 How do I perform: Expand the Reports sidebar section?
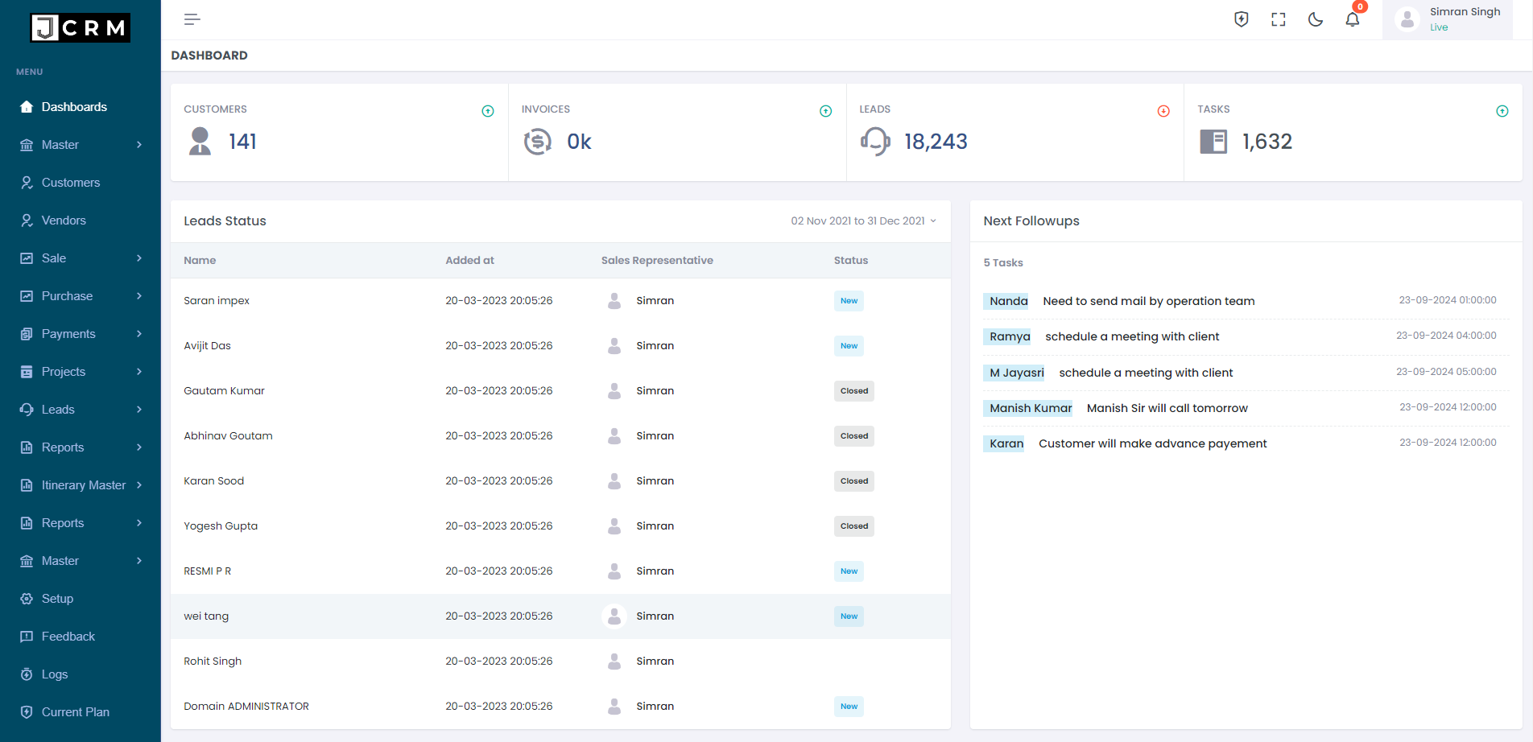tap(62, 447)
